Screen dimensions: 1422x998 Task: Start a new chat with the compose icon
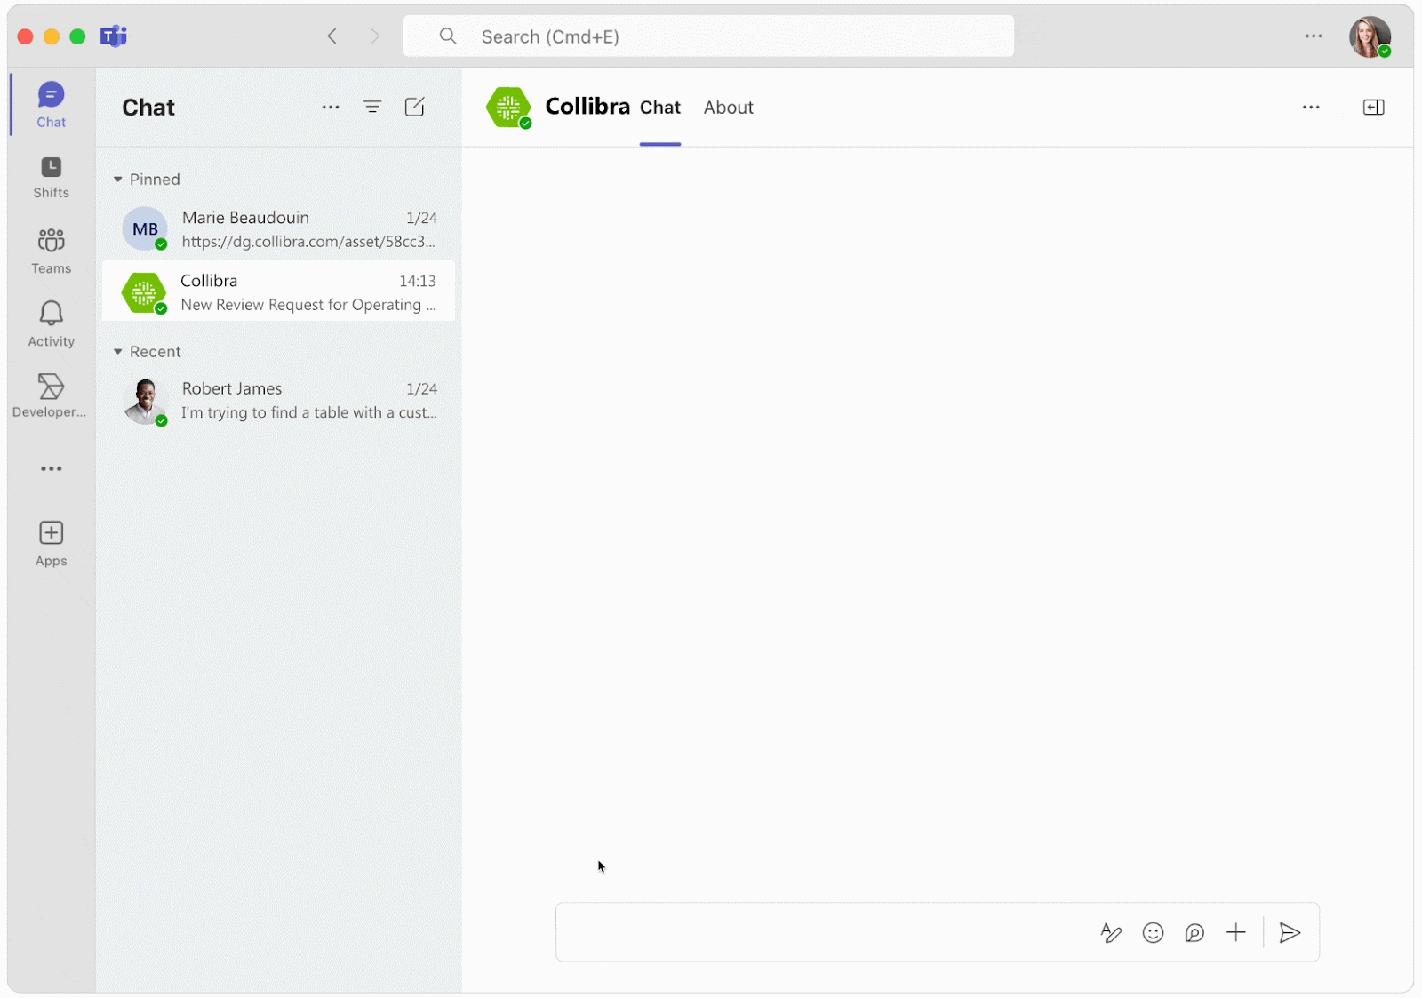tap(415, 106)
